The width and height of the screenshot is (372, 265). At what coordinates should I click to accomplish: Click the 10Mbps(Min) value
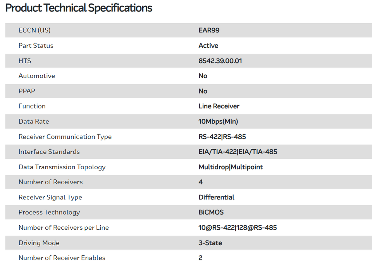(x=218, y=121)
